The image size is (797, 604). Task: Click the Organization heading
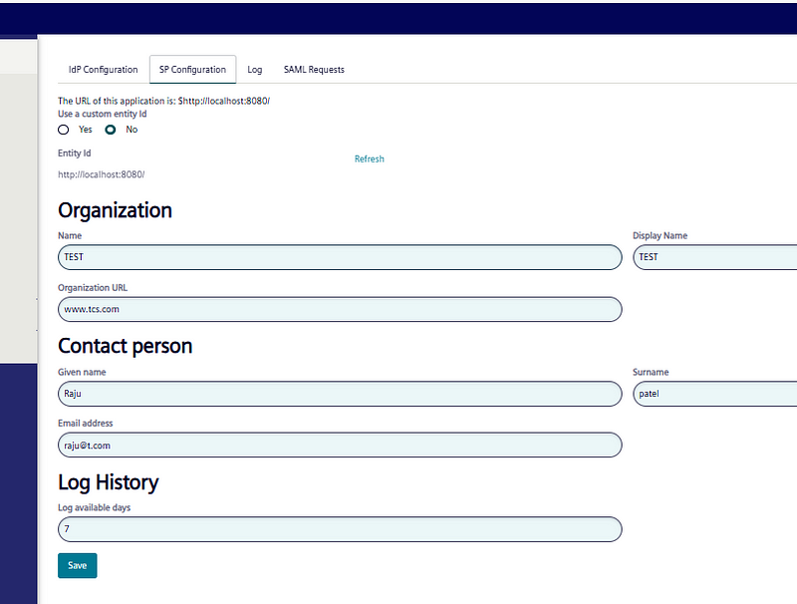pos(115,210)
